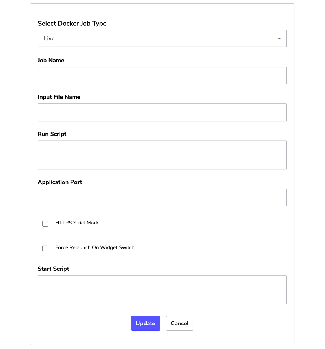Click the "Select Docker Job Type" heading label
This screenshot has width=325, height=349.
click(72, 24)
